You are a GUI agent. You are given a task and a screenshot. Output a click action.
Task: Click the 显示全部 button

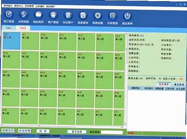[77, 132]
